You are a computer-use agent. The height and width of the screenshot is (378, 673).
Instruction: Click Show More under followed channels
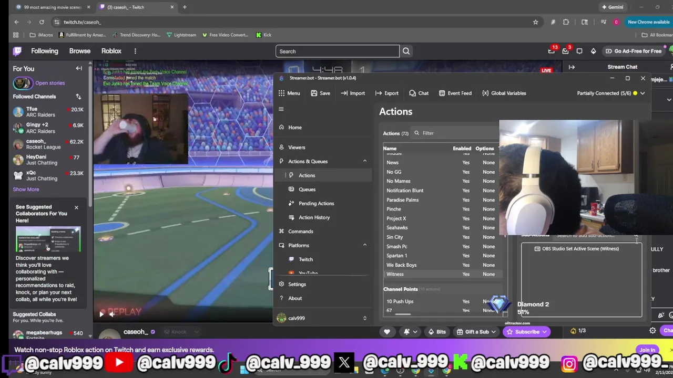[x=26, y=190]
